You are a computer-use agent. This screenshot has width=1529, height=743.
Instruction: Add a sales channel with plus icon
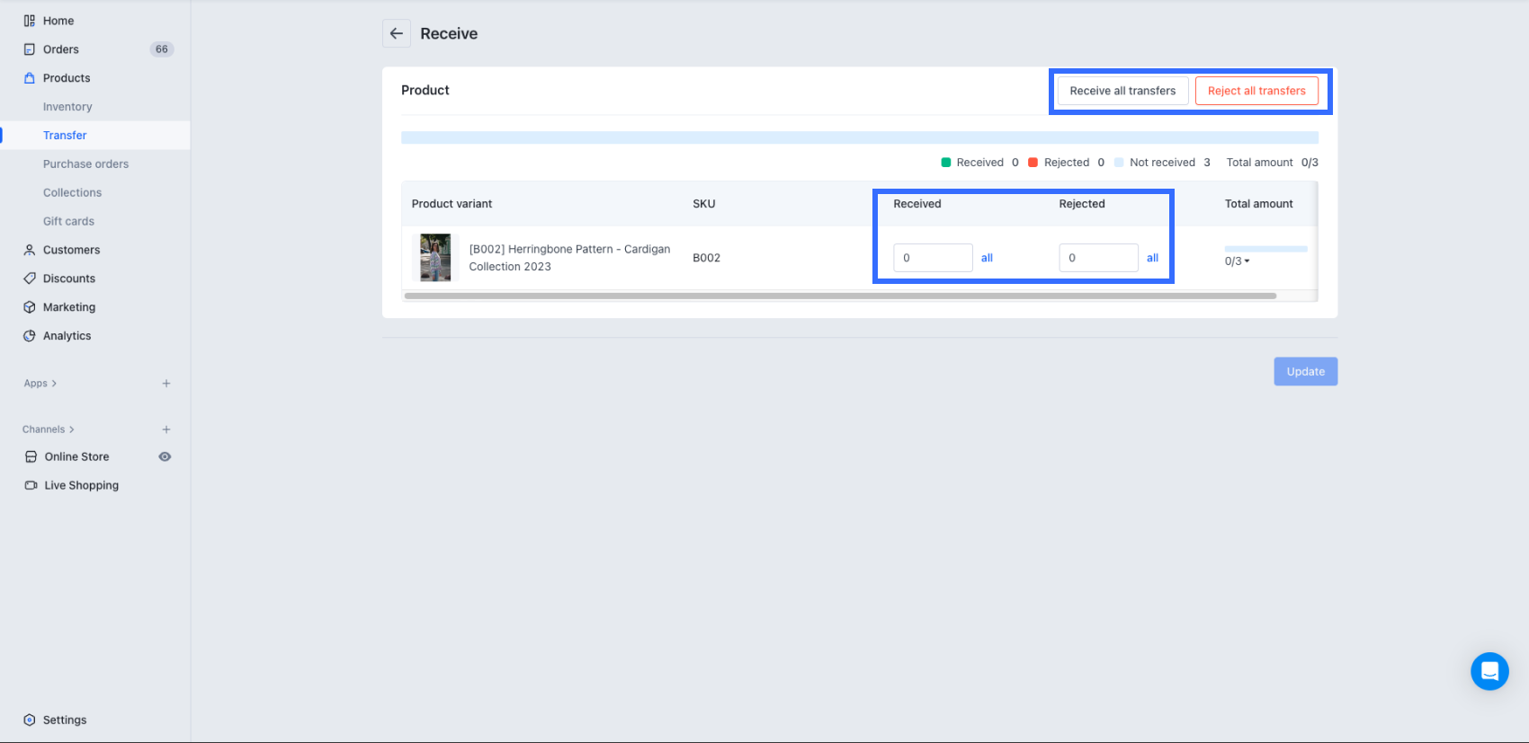[166, 429]
